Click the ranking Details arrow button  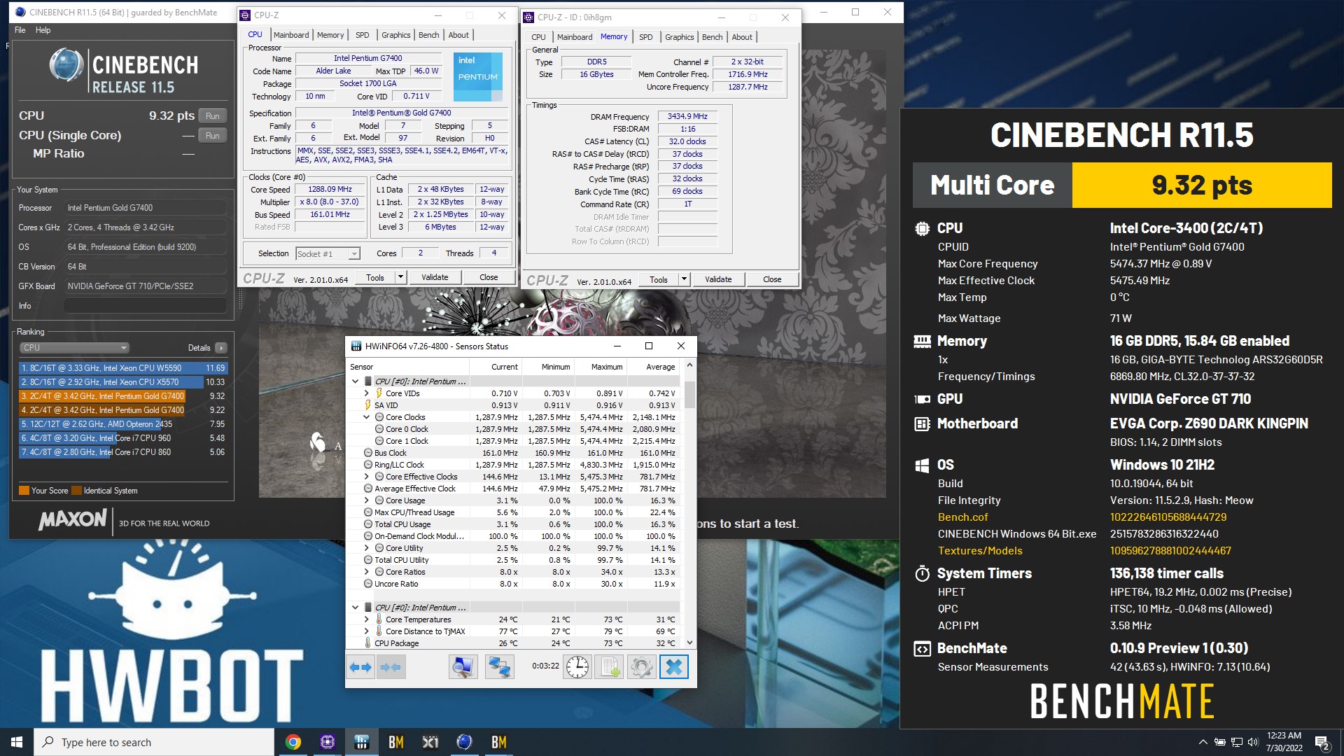point(221,348)
